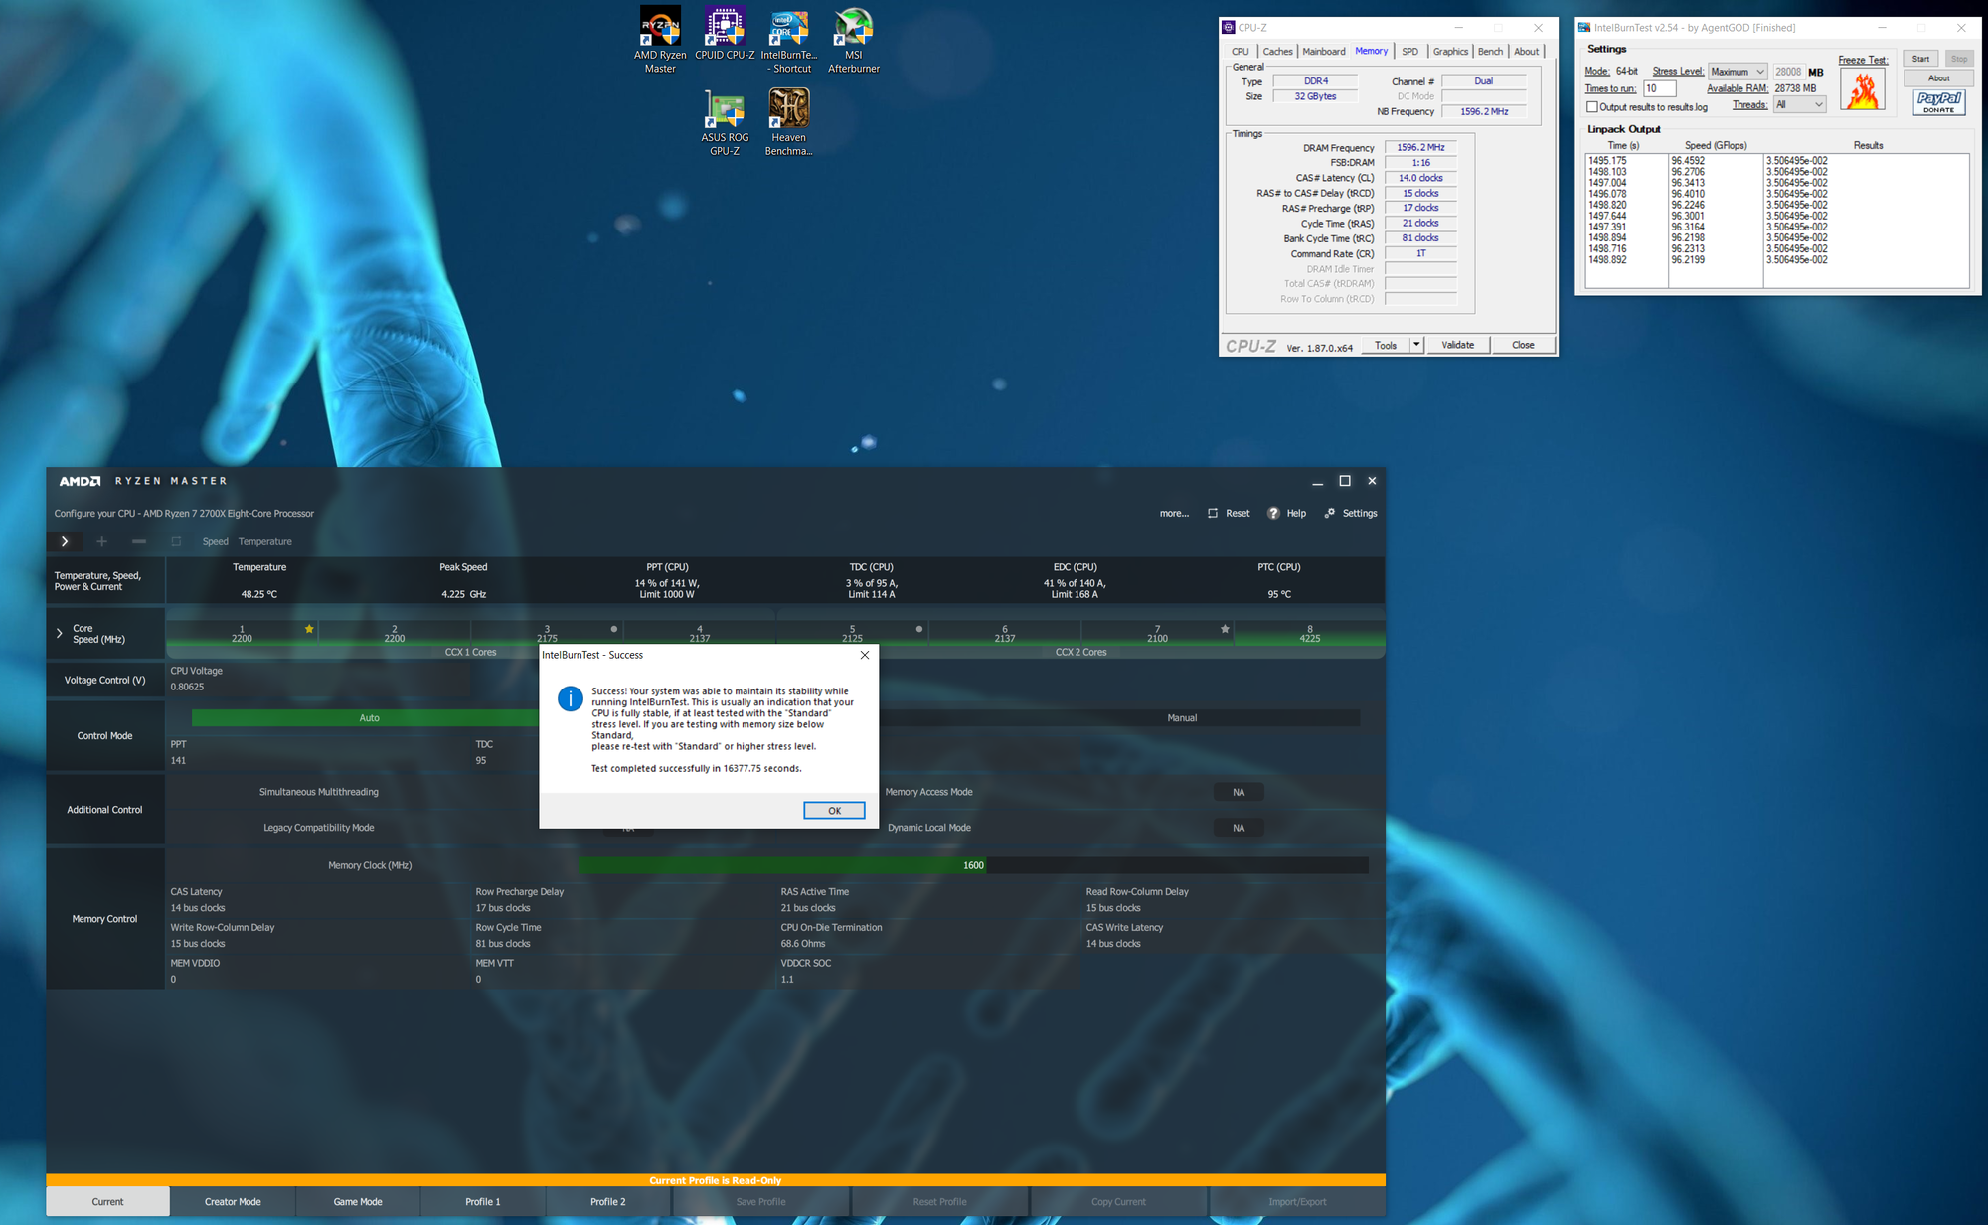1988x1225 pixels.
Task: Click the Validate button in CPU-Z
Action: point(1457,346)
